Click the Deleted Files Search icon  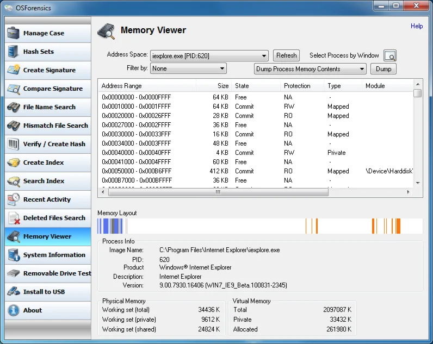[14, 218]
